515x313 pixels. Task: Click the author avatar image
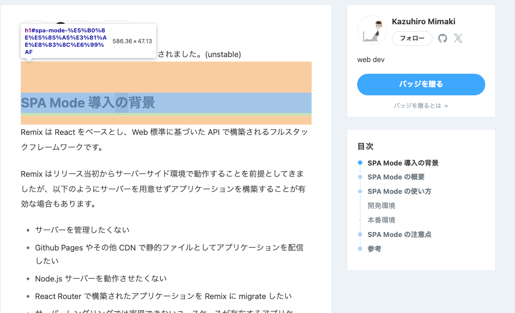click(372, 30)
